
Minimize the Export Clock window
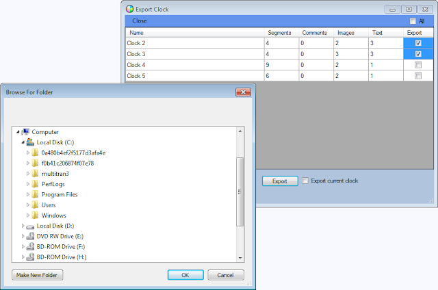pos(392,9)
